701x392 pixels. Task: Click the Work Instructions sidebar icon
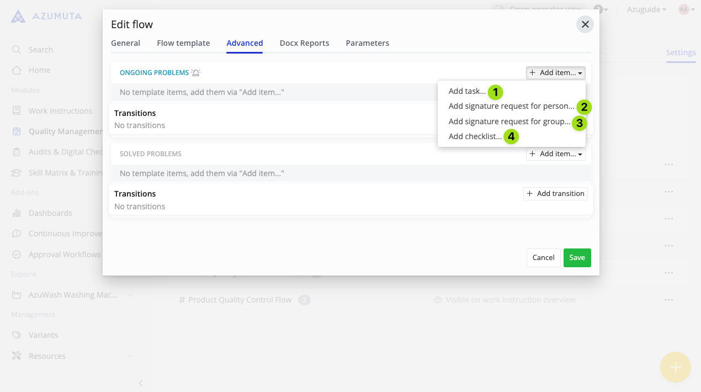pyautogui.click(x=17, y=110)
